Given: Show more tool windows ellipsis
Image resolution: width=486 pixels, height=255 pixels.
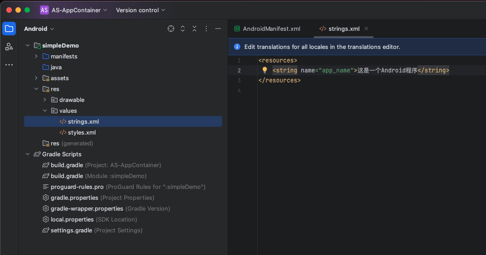Looking at the screenshot, I should [x=9, y=65].
